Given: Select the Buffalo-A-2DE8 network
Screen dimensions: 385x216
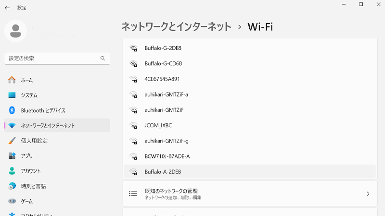Looking at the screenshot, I should pyautogui.click(x=250, y=172).
